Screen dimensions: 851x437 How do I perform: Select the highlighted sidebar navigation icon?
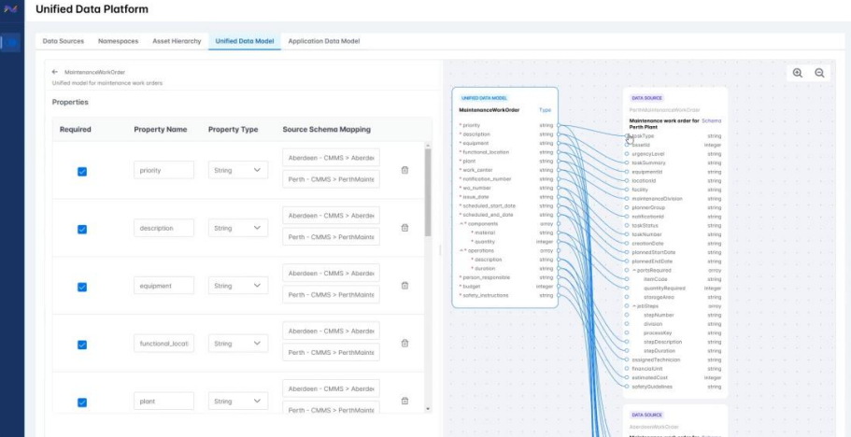click(x=12, y=42)
